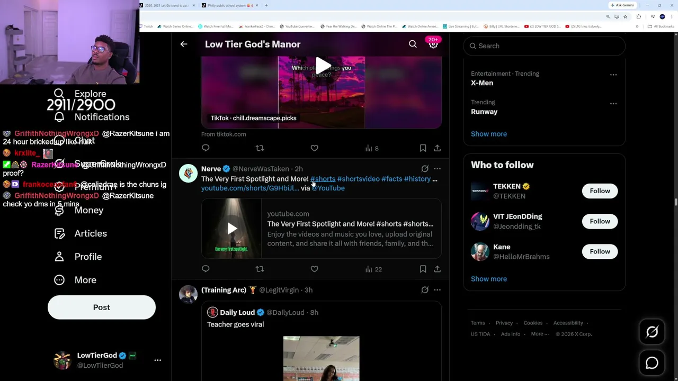Open the Teacher goes viral video thumbnail
This screenshot has width=678, height=381.
pyautogui.click(x=321, y=358)
